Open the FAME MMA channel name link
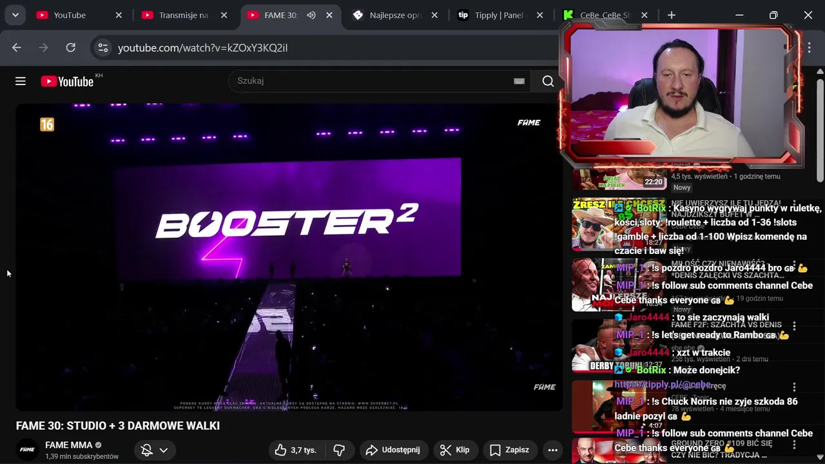Viewport: 825px width, 464px height. (69, 445)
